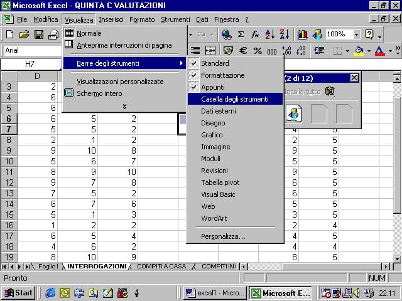Open fill color dropdown arrow
Viewport: 402px width, 301px height.
coord(369,51)
